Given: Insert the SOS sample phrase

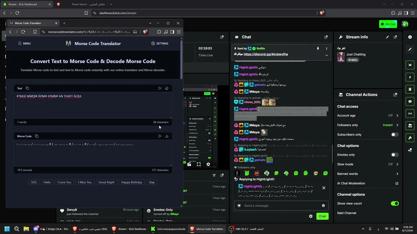Looking at the screenshot, I should [x=34, y=182].
